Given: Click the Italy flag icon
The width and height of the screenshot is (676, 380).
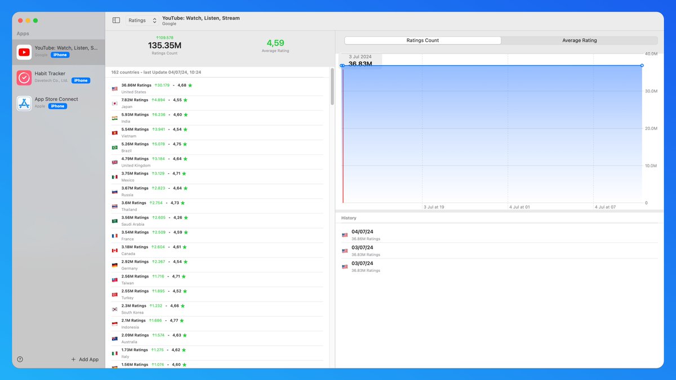Looking at the screenshot, I should pos(114,352).
